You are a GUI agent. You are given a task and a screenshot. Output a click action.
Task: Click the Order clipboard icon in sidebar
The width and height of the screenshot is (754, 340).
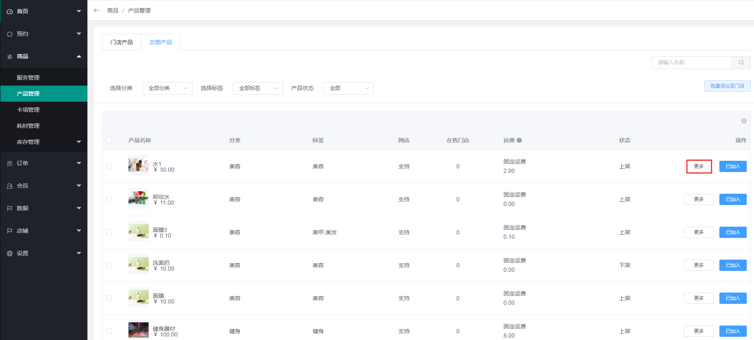(x=10, y=163)
